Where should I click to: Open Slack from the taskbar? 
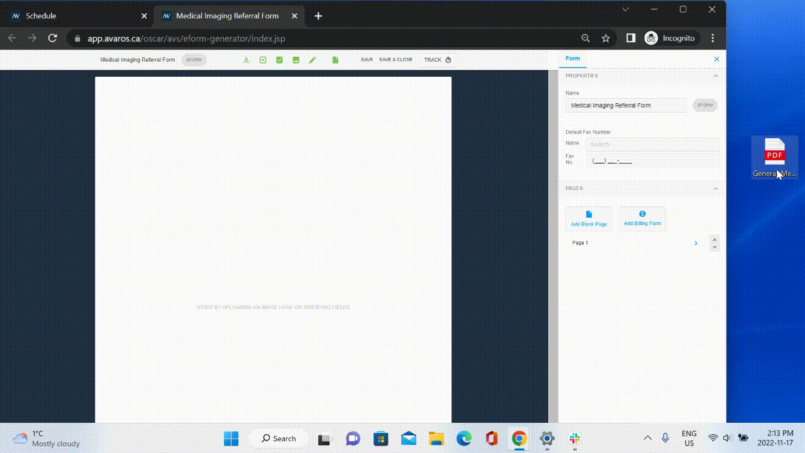click(x=575, y=439)
